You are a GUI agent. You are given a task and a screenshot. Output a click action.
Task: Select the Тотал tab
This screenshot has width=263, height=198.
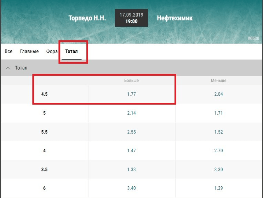point(71,51)
